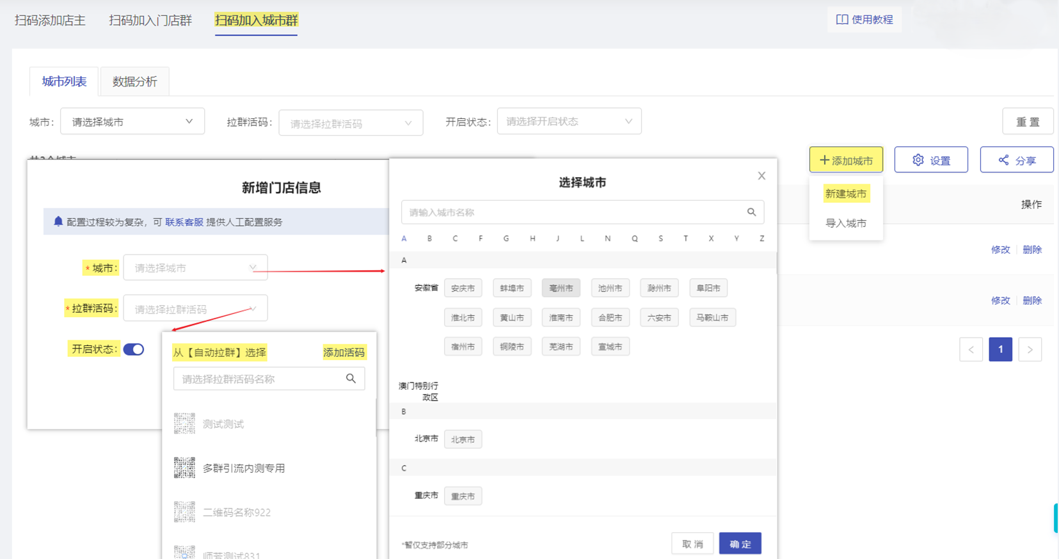The width and height of the screenshot is (1059, 559).
Task: Expand 城市 select in 新增门店信息 form
Action: (x=195, y=267)
